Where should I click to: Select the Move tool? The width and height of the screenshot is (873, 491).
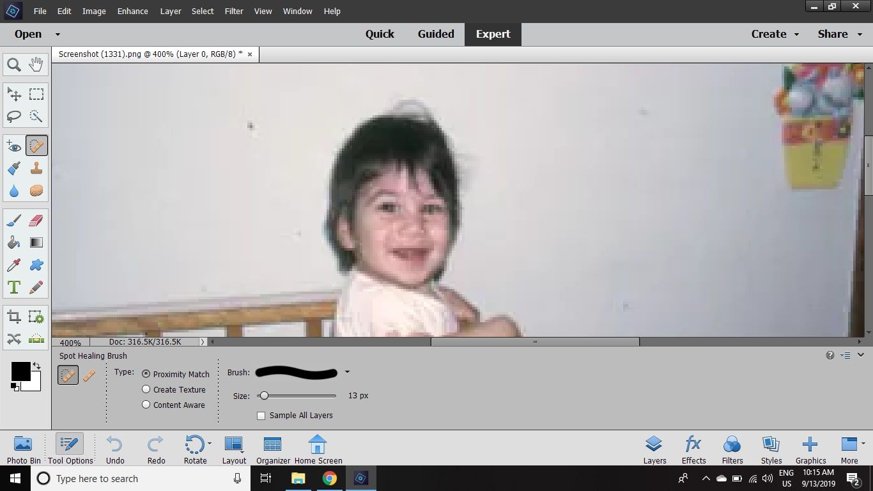pos(14,95)
